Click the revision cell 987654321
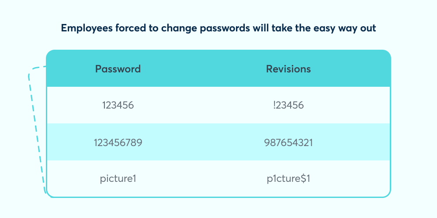Image resolution: width=437 pixels, height=218 pixels. click(288, 142)
